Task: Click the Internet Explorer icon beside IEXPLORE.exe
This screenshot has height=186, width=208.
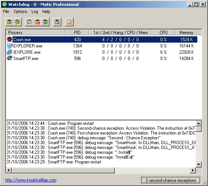Action: (9, 52)
